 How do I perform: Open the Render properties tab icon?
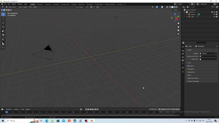[x=183, y=51]
